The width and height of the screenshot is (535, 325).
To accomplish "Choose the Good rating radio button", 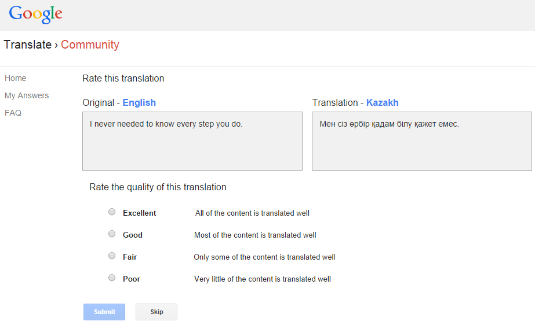I will (x=112, y=234).
